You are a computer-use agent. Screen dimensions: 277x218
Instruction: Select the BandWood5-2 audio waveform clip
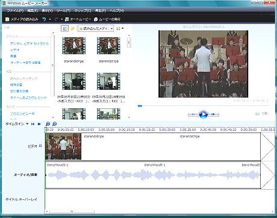tap(153, 175)
